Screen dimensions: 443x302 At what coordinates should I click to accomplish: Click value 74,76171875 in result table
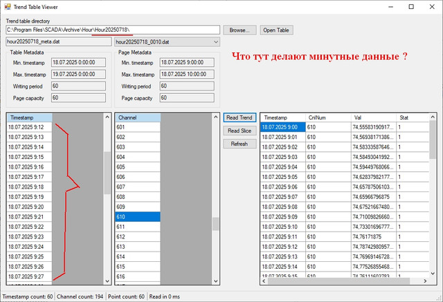374,237
